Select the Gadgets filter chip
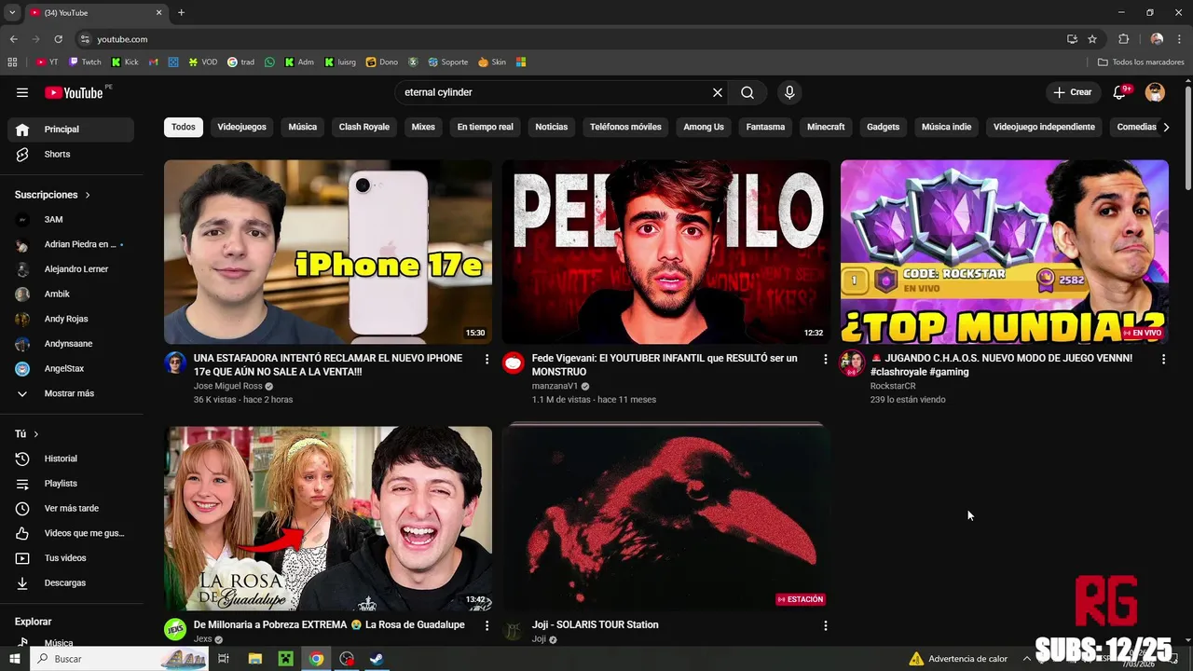 [x=883, y=127]
